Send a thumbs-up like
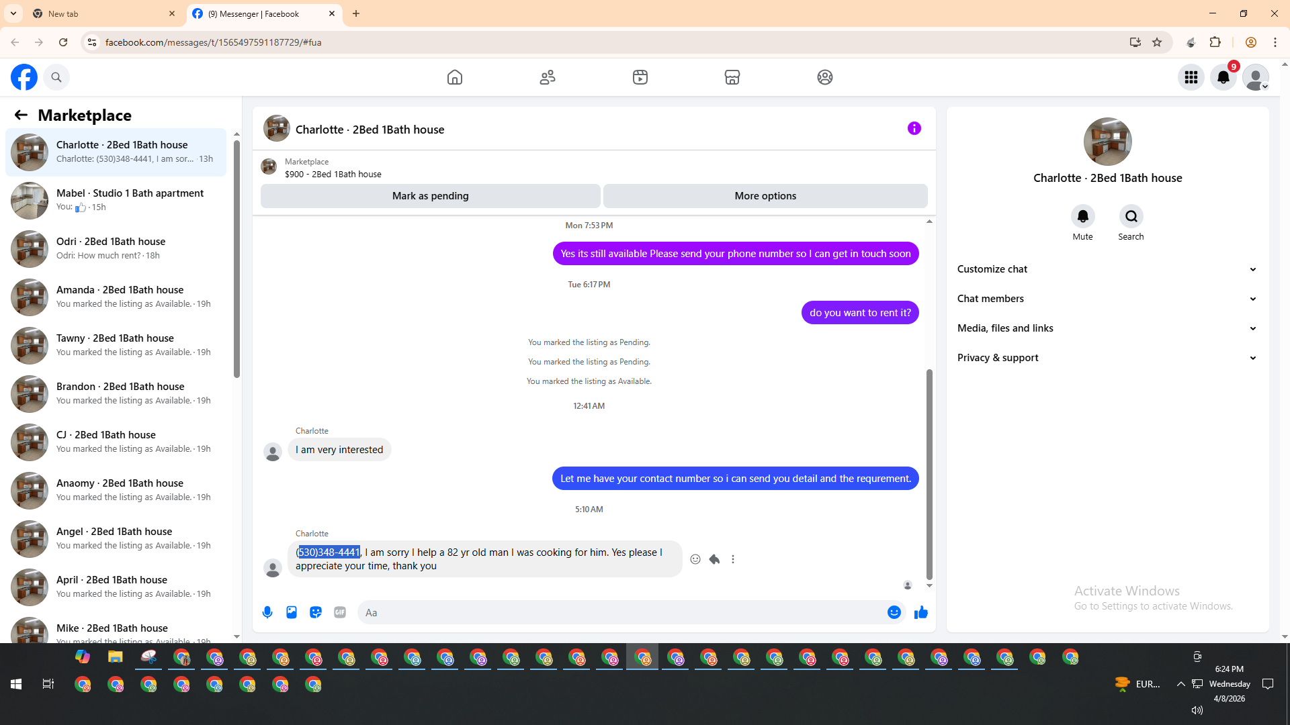This screenshot has height=725, width=1290. tap(920, 612)
